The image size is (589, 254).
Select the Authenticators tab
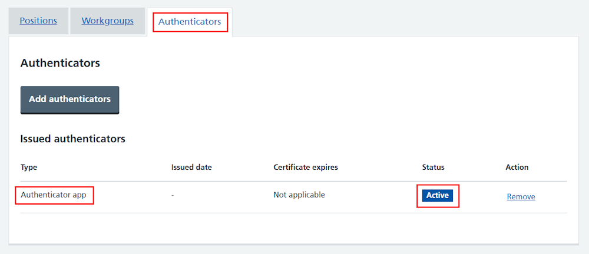190,22
